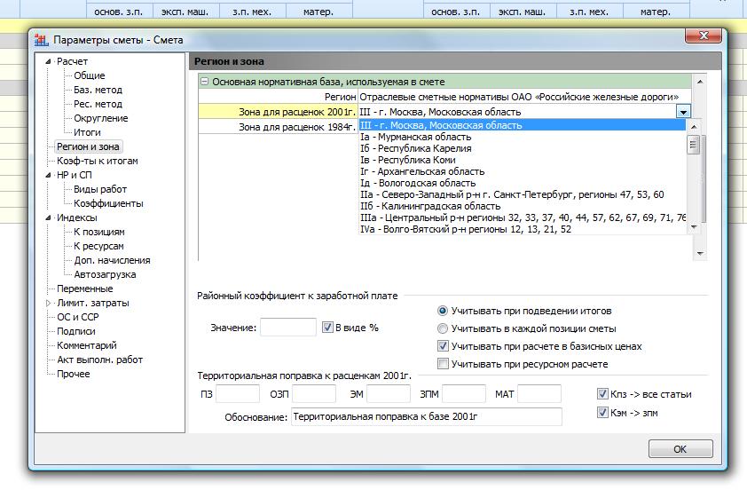The image size is (747, 498).
Task: Open Коэф-ты к итогам section
Action: pos(97,162)
